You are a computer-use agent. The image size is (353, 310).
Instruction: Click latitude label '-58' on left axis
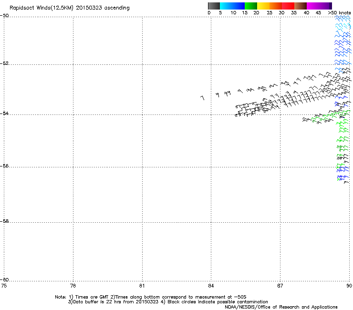point(4,221)
